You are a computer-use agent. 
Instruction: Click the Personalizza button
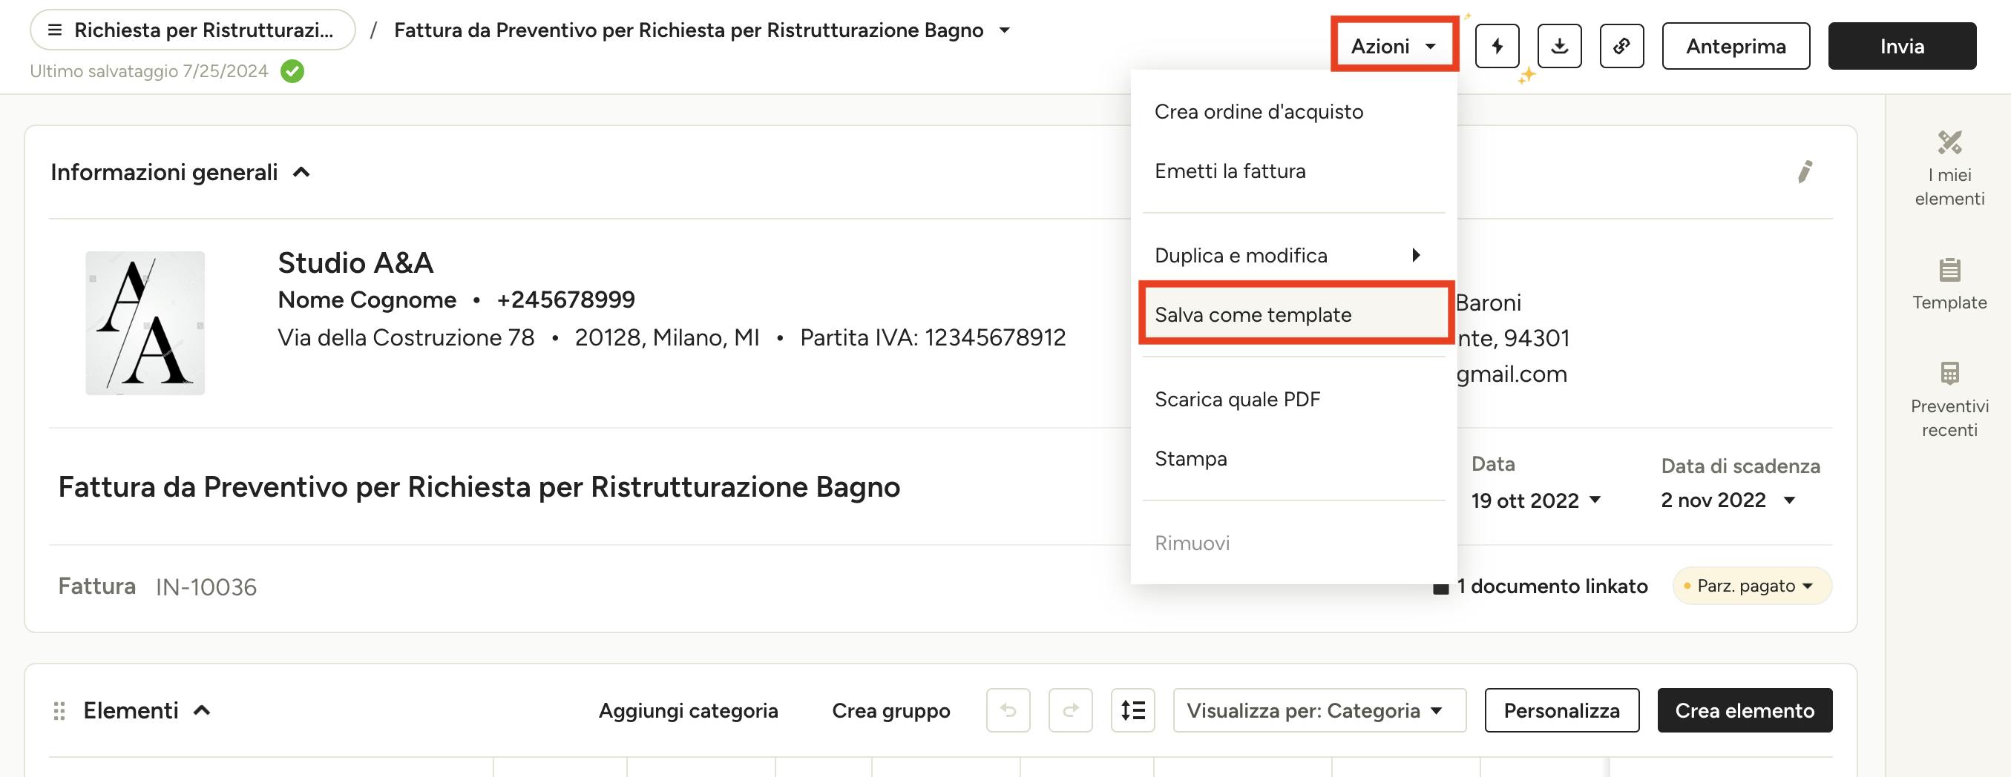(1561, 710)
